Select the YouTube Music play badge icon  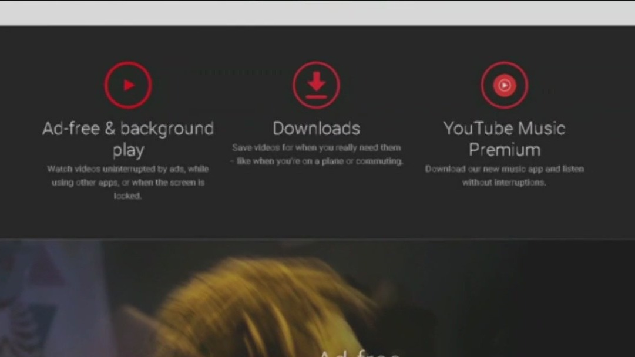click(x=504, y=85)
